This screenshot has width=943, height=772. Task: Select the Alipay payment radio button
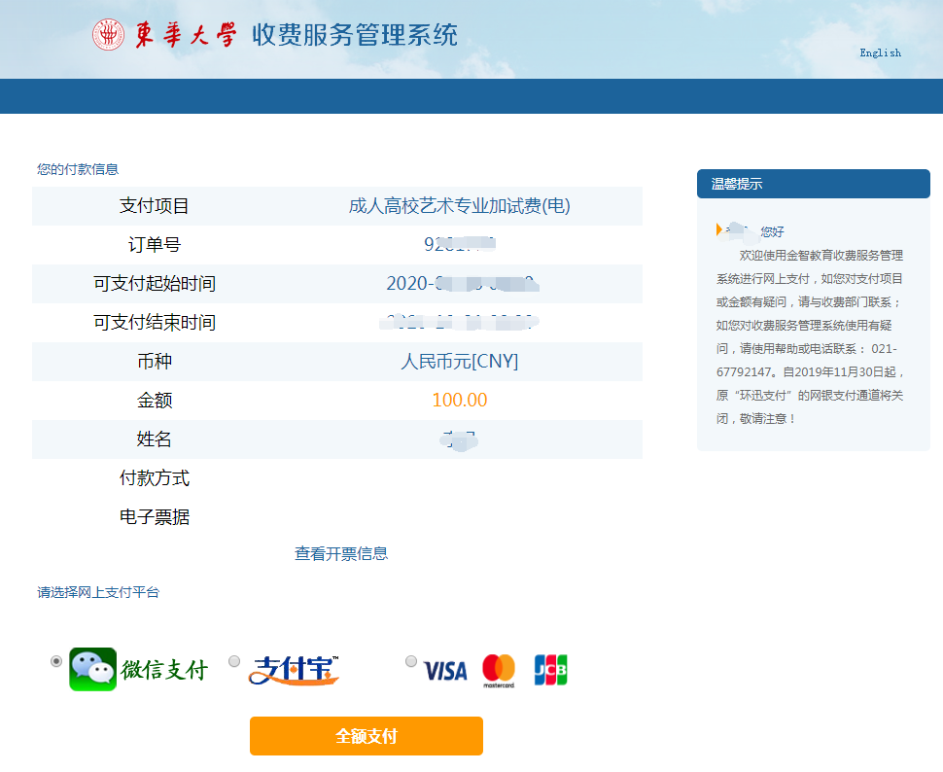[x=233, y=660]
